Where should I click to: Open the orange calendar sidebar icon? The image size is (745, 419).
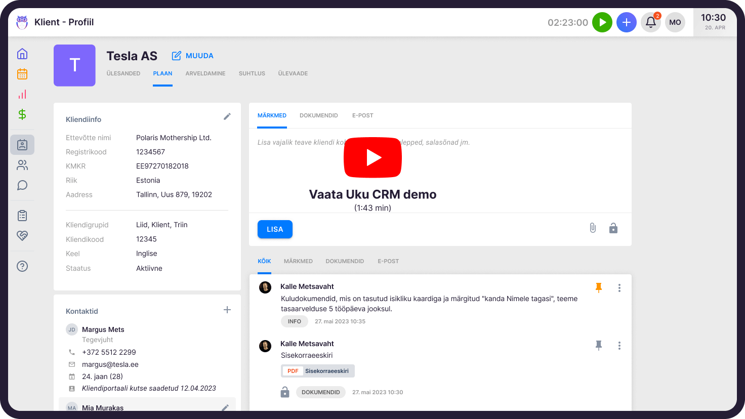point(22,74)
